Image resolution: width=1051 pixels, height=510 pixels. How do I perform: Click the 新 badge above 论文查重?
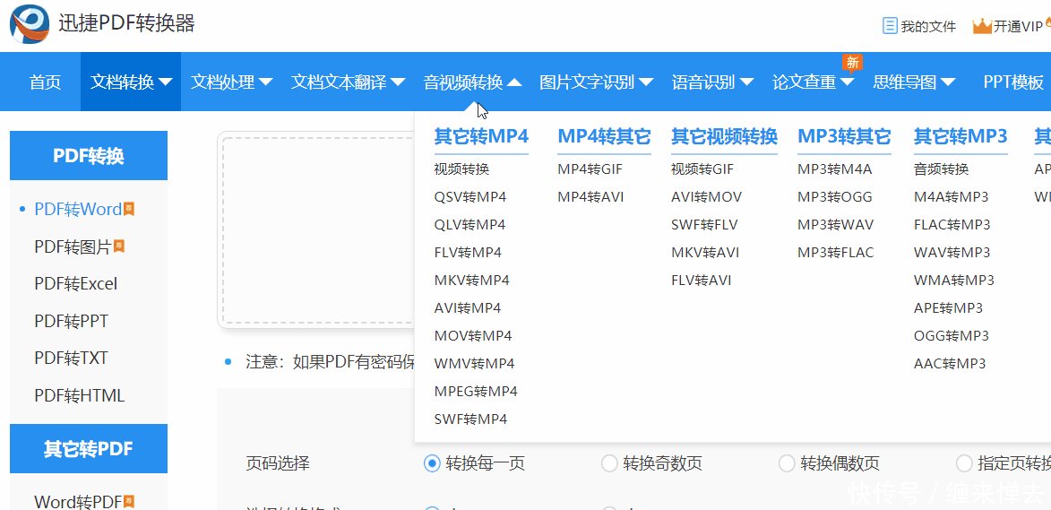[852, 63]
